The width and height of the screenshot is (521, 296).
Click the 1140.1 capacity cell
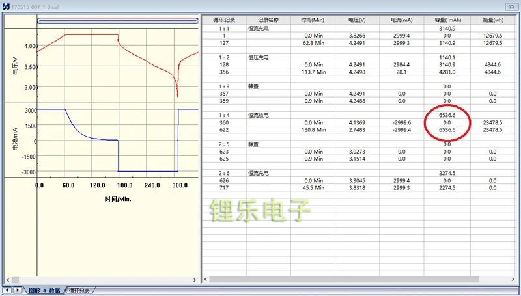point(447,57)
